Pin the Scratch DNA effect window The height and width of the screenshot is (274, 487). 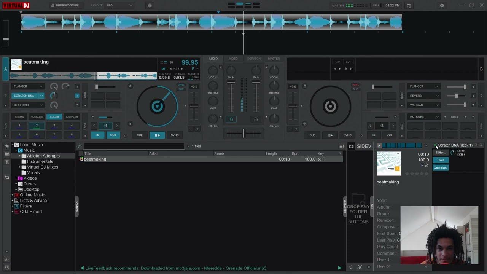[x=476, y=145]
